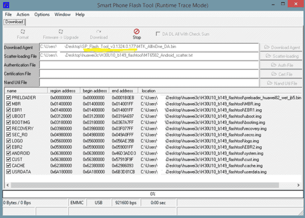
Task: Click the USB status bar entry
Action: click(x=98, y=203)
